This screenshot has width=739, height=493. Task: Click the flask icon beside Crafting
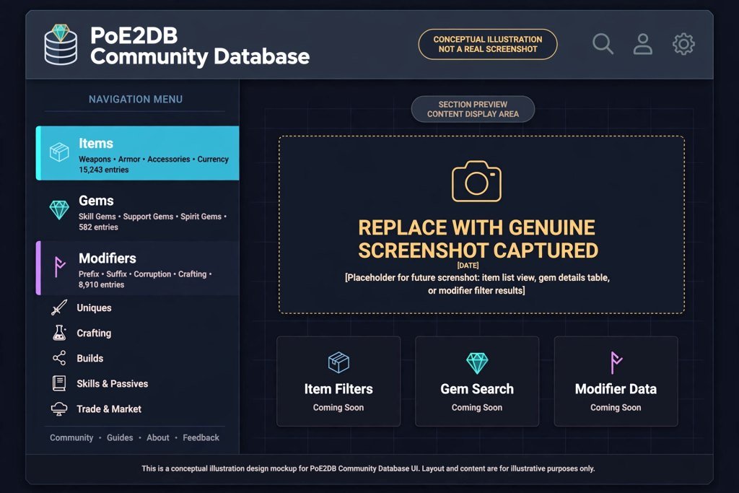[x=59, y=333]
